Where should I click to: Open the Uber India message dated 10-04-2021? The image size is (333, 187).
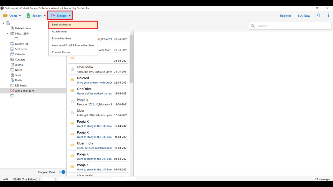click(99, 145)
